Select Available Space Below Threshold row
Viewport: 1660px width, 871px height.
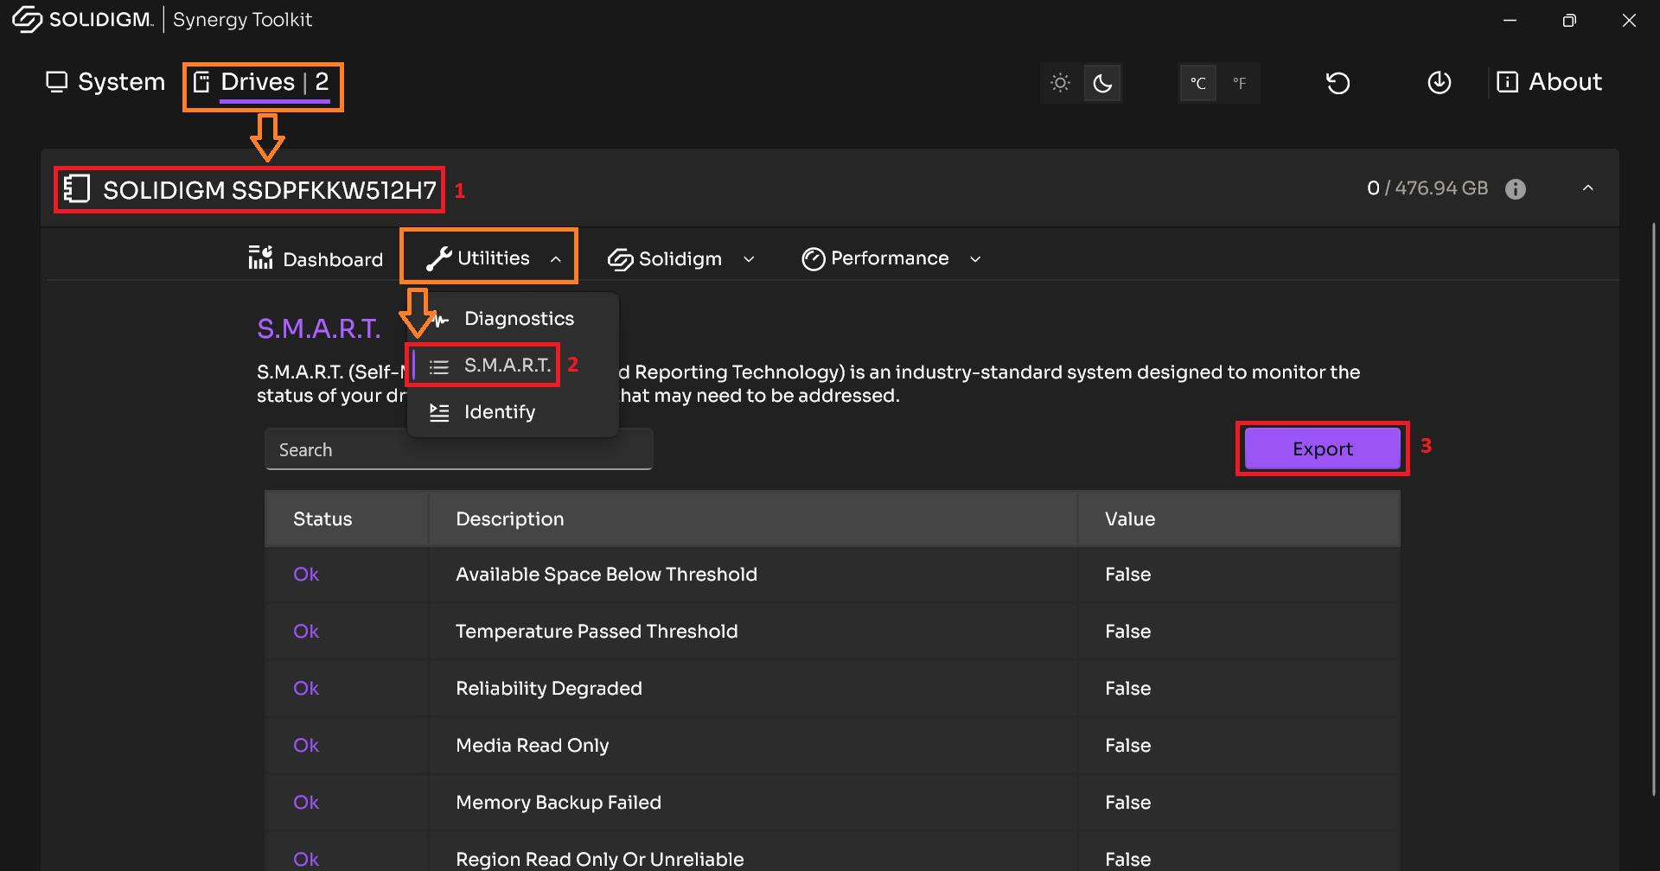pyautogui.click(x=832, y=575)
